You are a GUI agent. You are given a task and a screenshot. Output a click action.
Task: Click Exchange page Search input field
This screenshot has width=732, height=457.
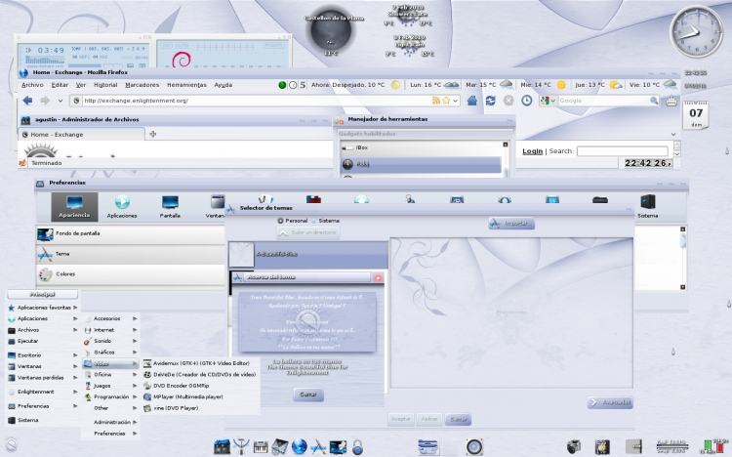click(623, 151)
